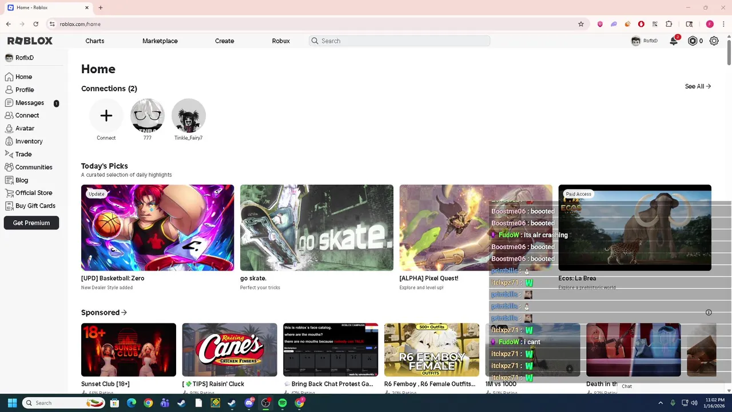Open the Ecos: La Brea title
The height and width of the screenshot is (412, 732).
[x=577, y=278]
